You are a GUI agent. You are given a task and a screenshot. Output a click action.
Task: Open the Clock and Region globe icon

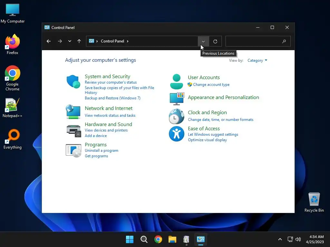click(x=176, y=116)
